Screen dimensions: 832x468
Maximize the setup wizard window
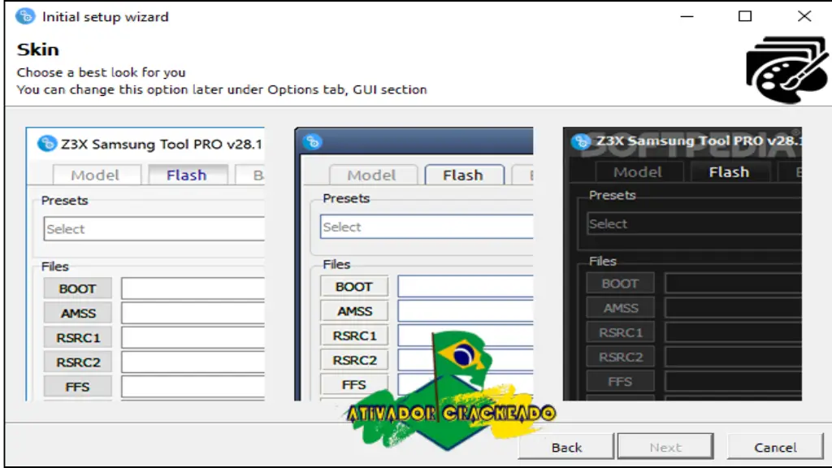745,16
